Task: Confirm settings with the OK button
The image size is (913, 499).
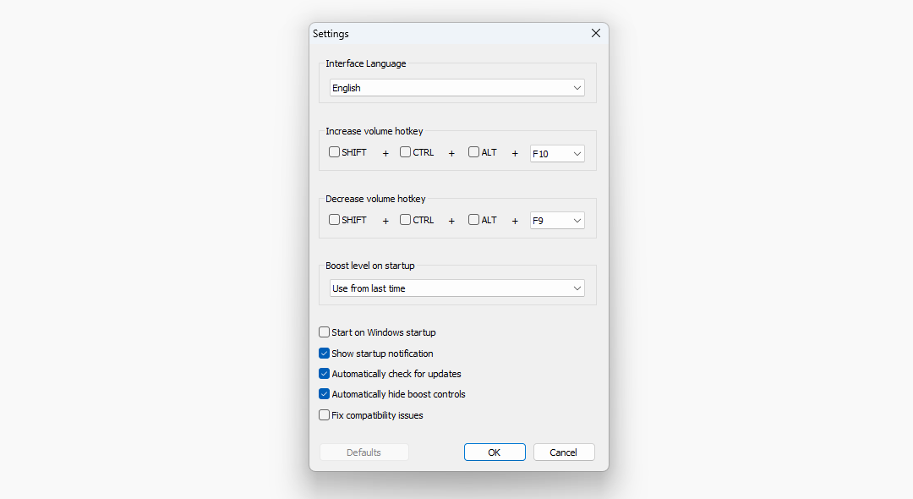Action: [x=494, y=452]
